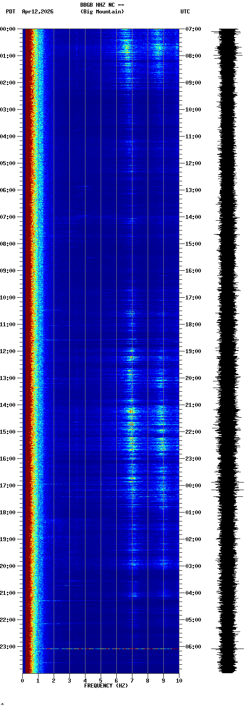Pick the 13:00 UTC time label
247x709 pixels.
(x=193, y=190)
